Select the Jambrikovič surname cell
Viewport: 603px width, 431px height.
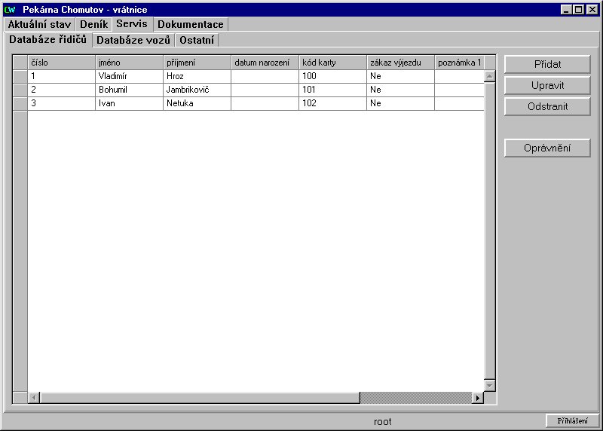click(x=196, y=90)
